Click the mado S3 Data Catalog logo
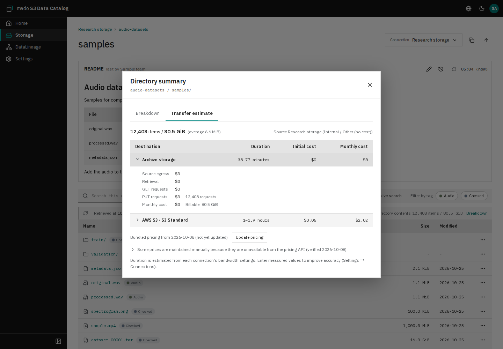Viewport: 503px width, 349px height. (38, 8)
